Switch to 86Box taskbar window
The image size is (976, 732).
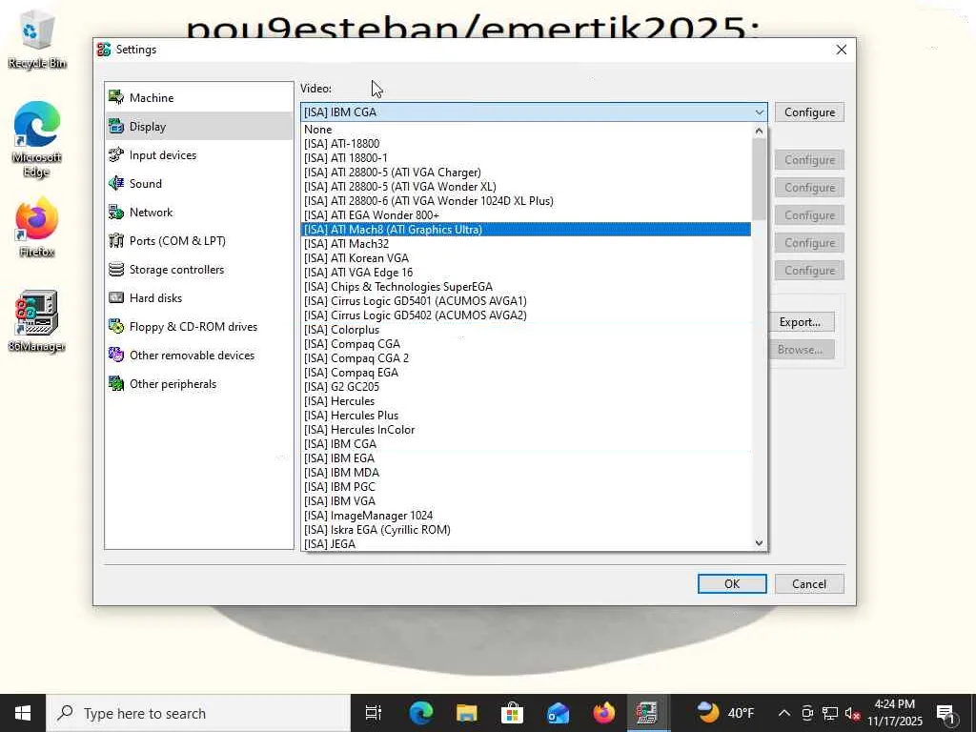[x=648, y=713]
